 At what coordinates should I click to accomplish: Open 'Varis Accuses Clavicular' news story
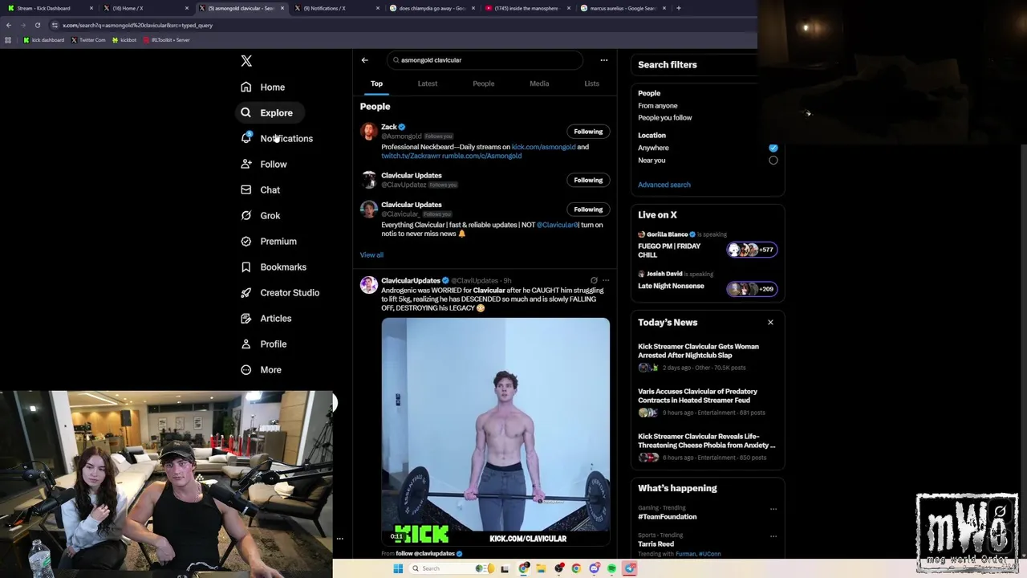697,396
